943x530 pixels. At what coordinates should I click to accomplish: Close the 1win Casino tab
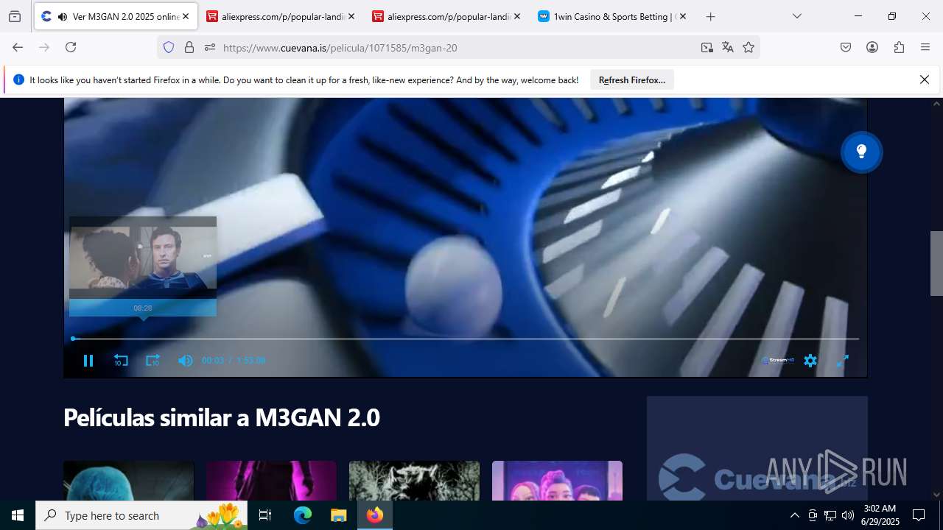click(x=683, y=16)
